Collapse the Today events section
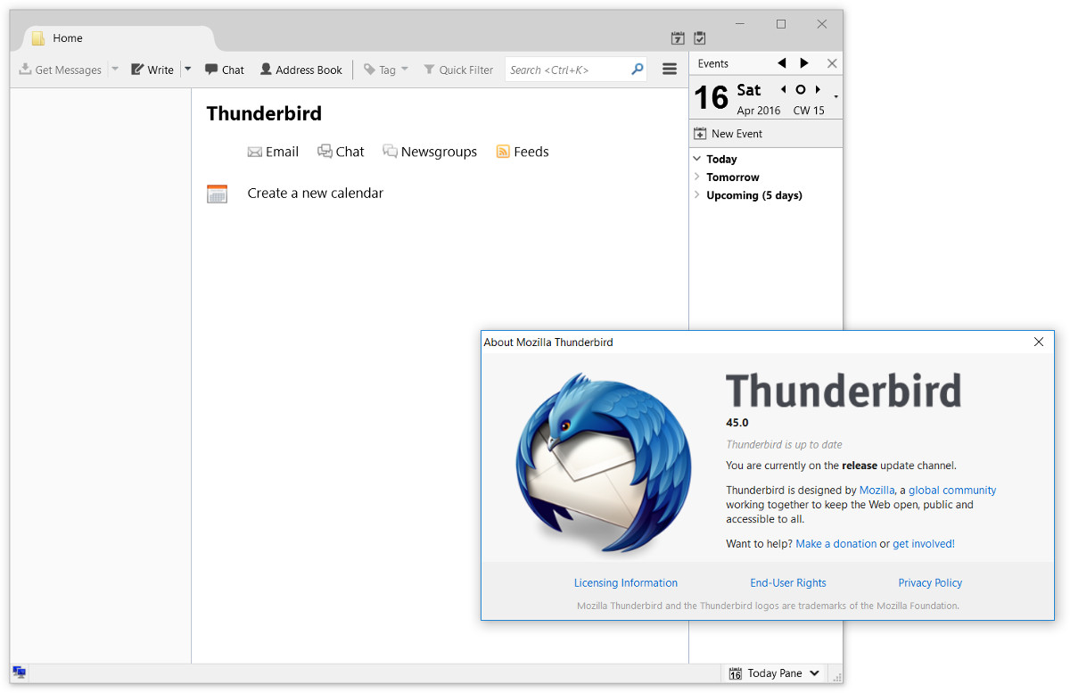This screenshot has width=1070, height=693. 697,159
